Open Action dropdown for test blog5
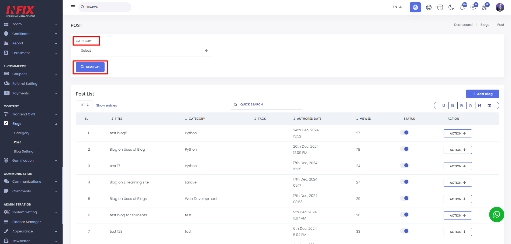Screen dimensions: 511x244 click(458, 133)
